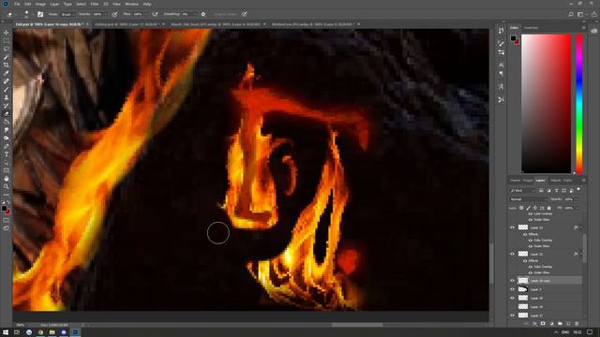Select the Rectangular Marquee tool
This screenshot has width=600, height=337.
pyautogui.click(x=7, y=41)
